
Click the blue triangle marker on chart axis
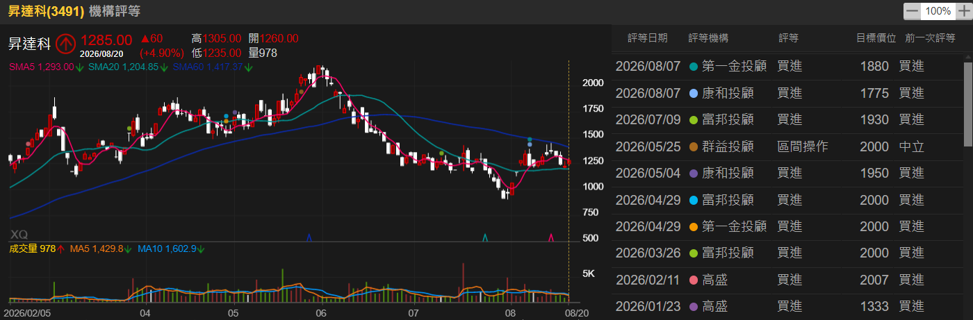click(309, 238)
